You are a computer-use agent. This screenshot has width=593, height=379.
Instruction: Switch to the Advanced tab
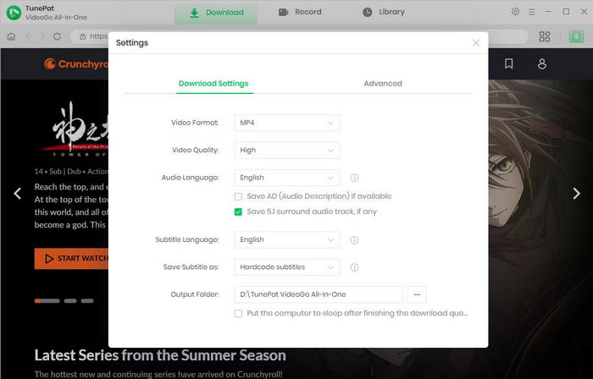[383, 84]
